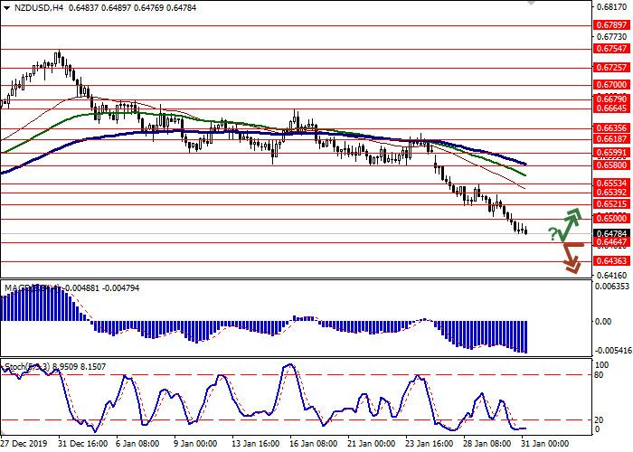Click the 0.6436 price level label
The height and width of the screenshot is (452, 633).
tap(611, 260)
